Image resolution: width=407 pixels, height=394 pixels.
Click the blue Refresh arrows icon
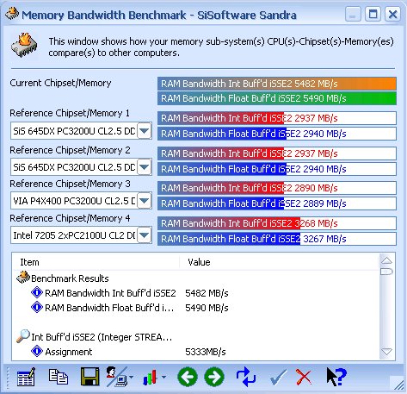coord(246,377)
